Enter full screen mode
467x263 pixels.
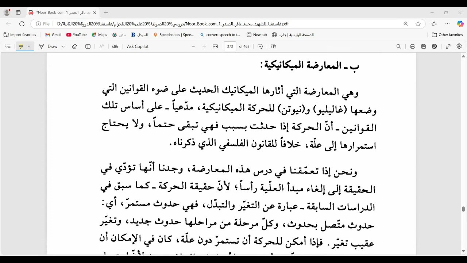[x=448, y=46]
